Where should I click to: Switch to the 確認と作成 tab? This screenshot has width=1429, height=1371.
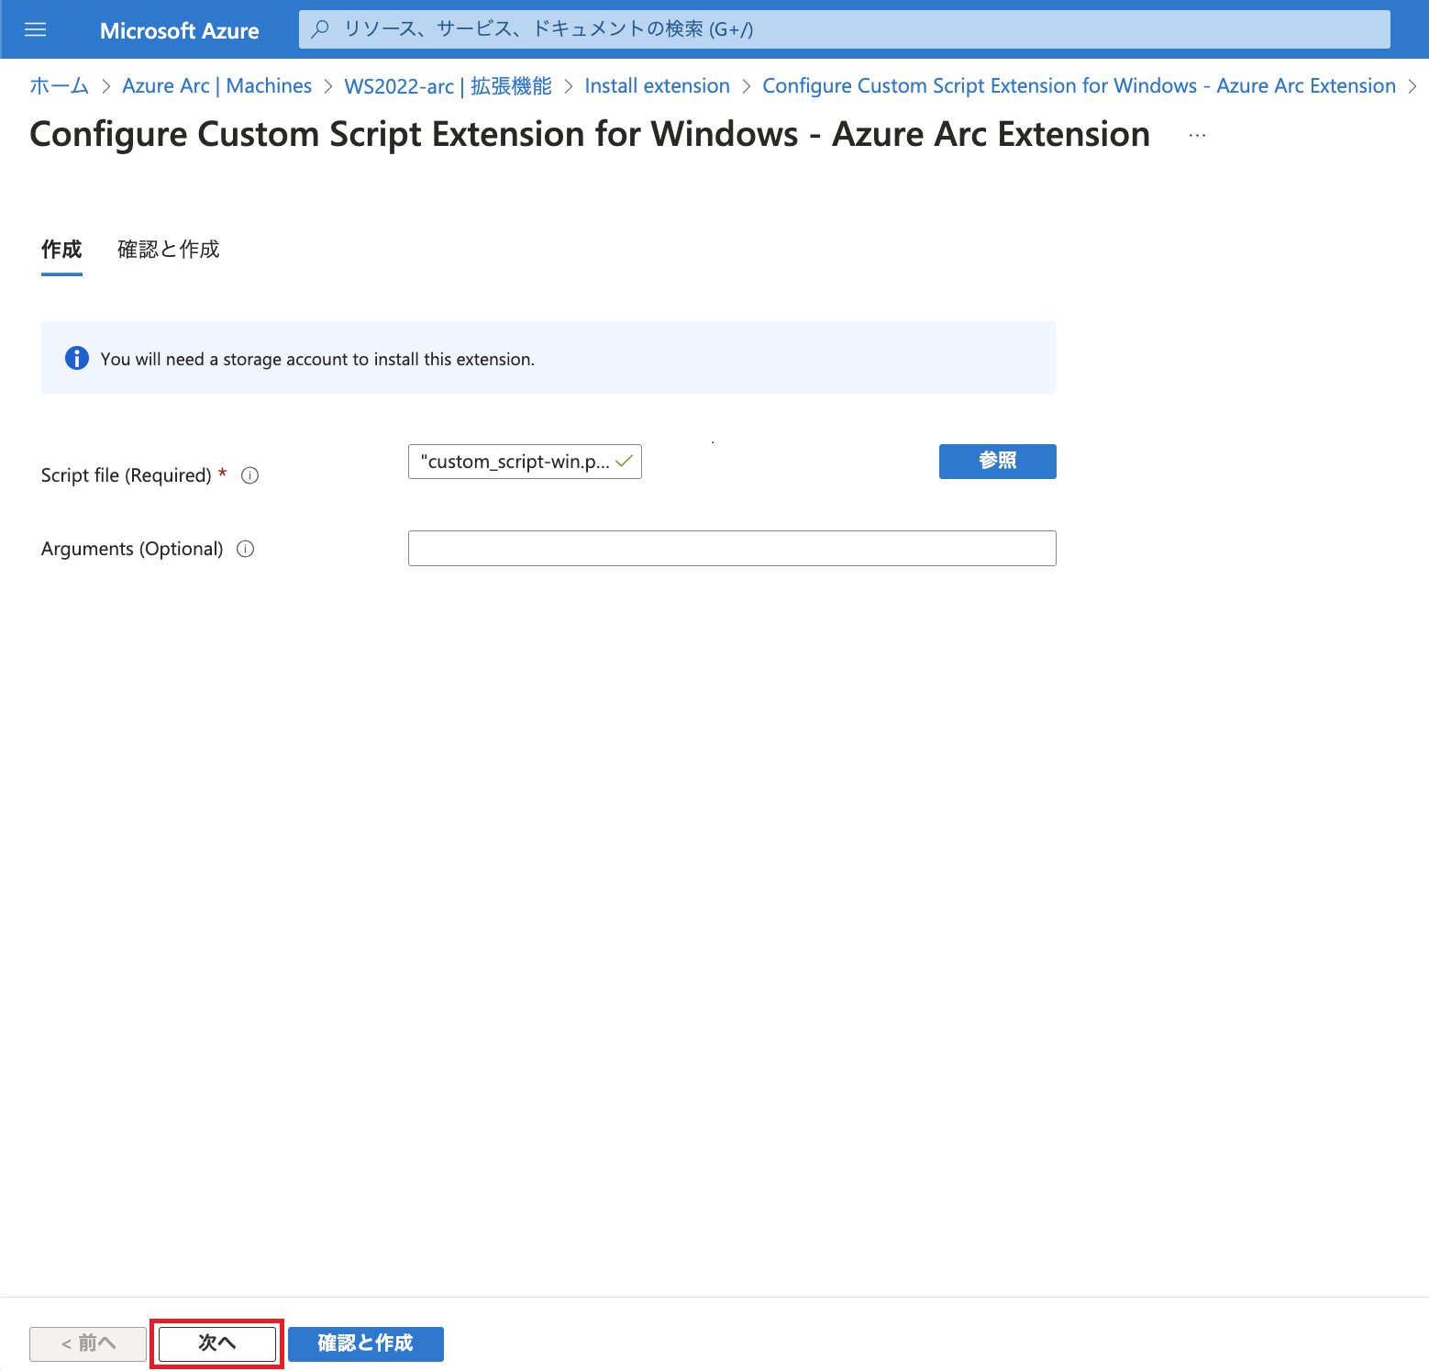click(169, 250)
